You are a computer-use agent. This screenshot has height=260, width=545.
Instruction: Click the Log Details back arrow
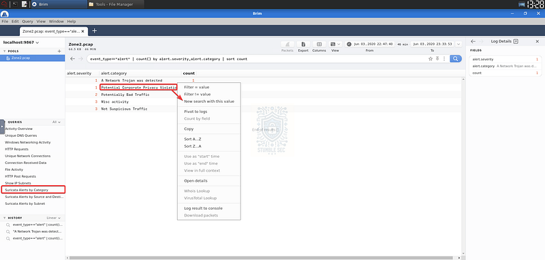473,41
